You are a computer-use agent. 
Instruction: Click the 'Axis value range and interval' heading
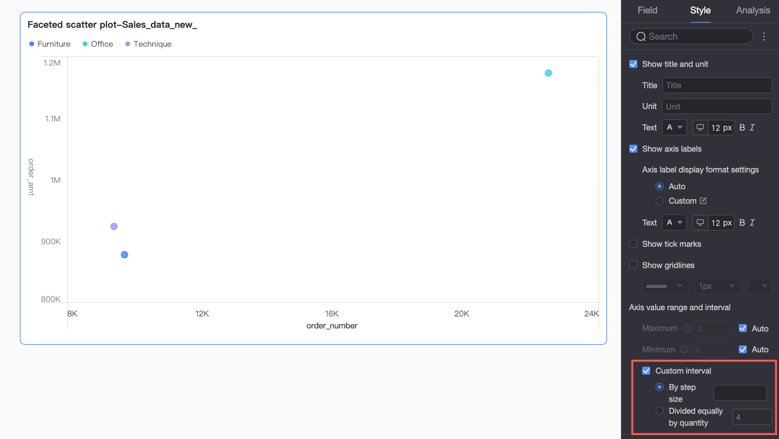(x=680, y=307)
